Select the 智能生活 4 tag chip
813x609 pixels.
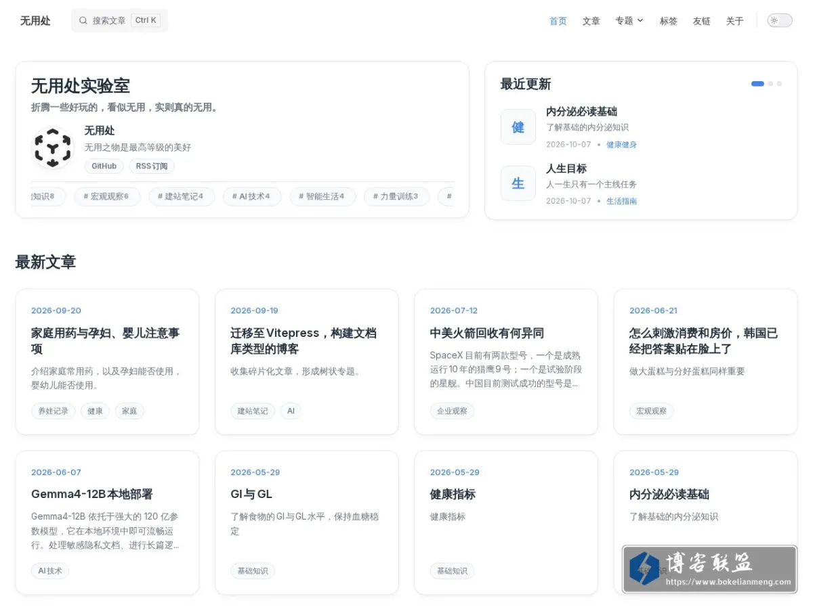click(322, 196)
